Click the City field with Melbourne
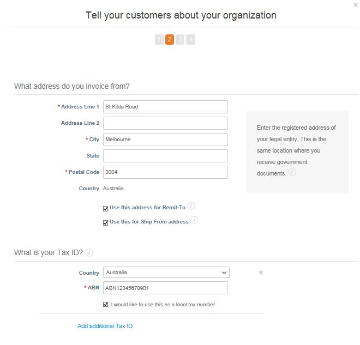The width and height of the screenshot is (360, 345). pos(165,140)
